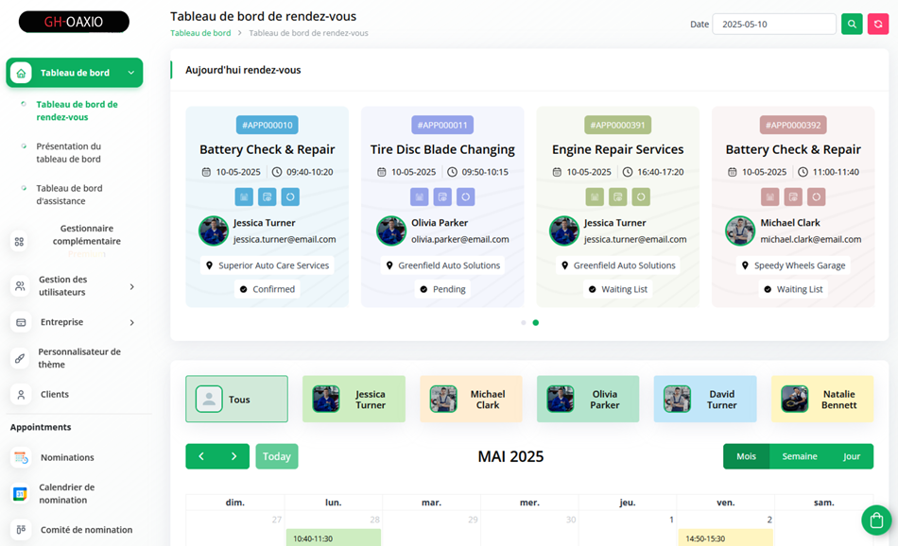Click the Date input field
Screen dimensions: 898x546
tap(774, 24)
